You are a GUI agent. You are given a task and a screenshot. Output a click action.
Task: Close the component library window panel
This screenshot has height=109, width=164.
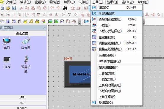tap(44, 28)
